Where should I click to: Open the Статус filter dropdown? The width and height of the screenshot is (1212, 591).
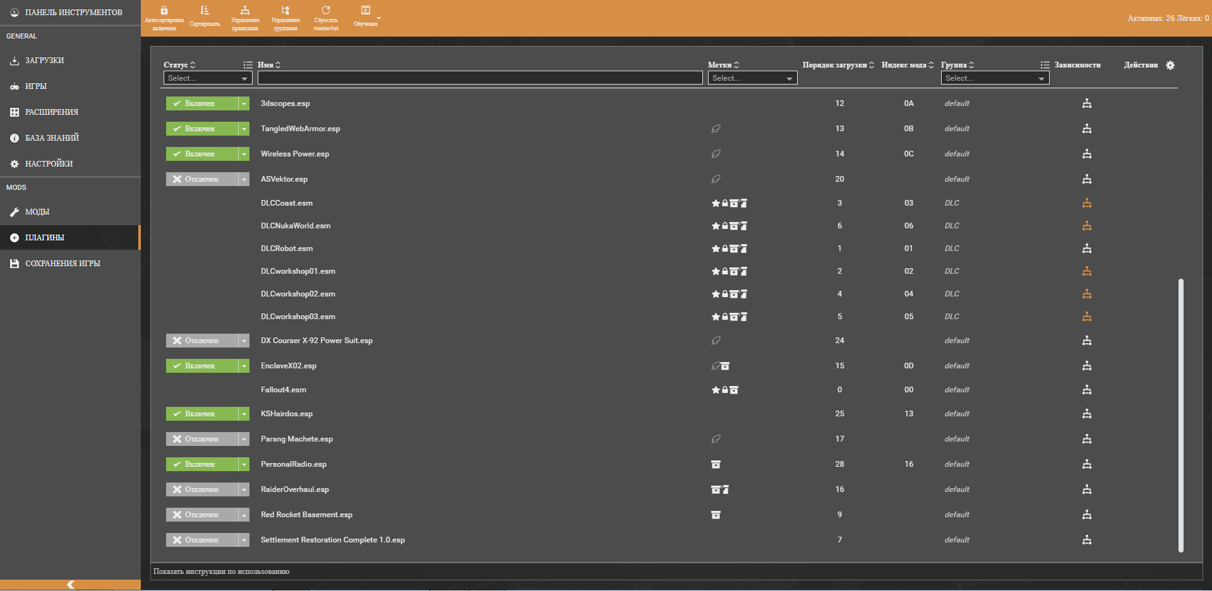(208, 78)
